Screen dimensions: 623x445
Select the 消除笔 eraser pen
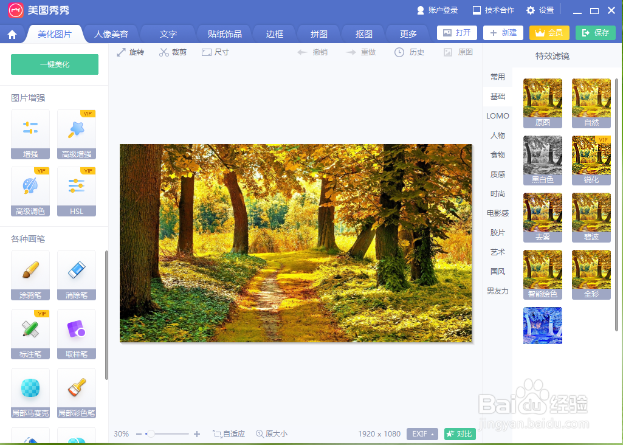point(77,275)
